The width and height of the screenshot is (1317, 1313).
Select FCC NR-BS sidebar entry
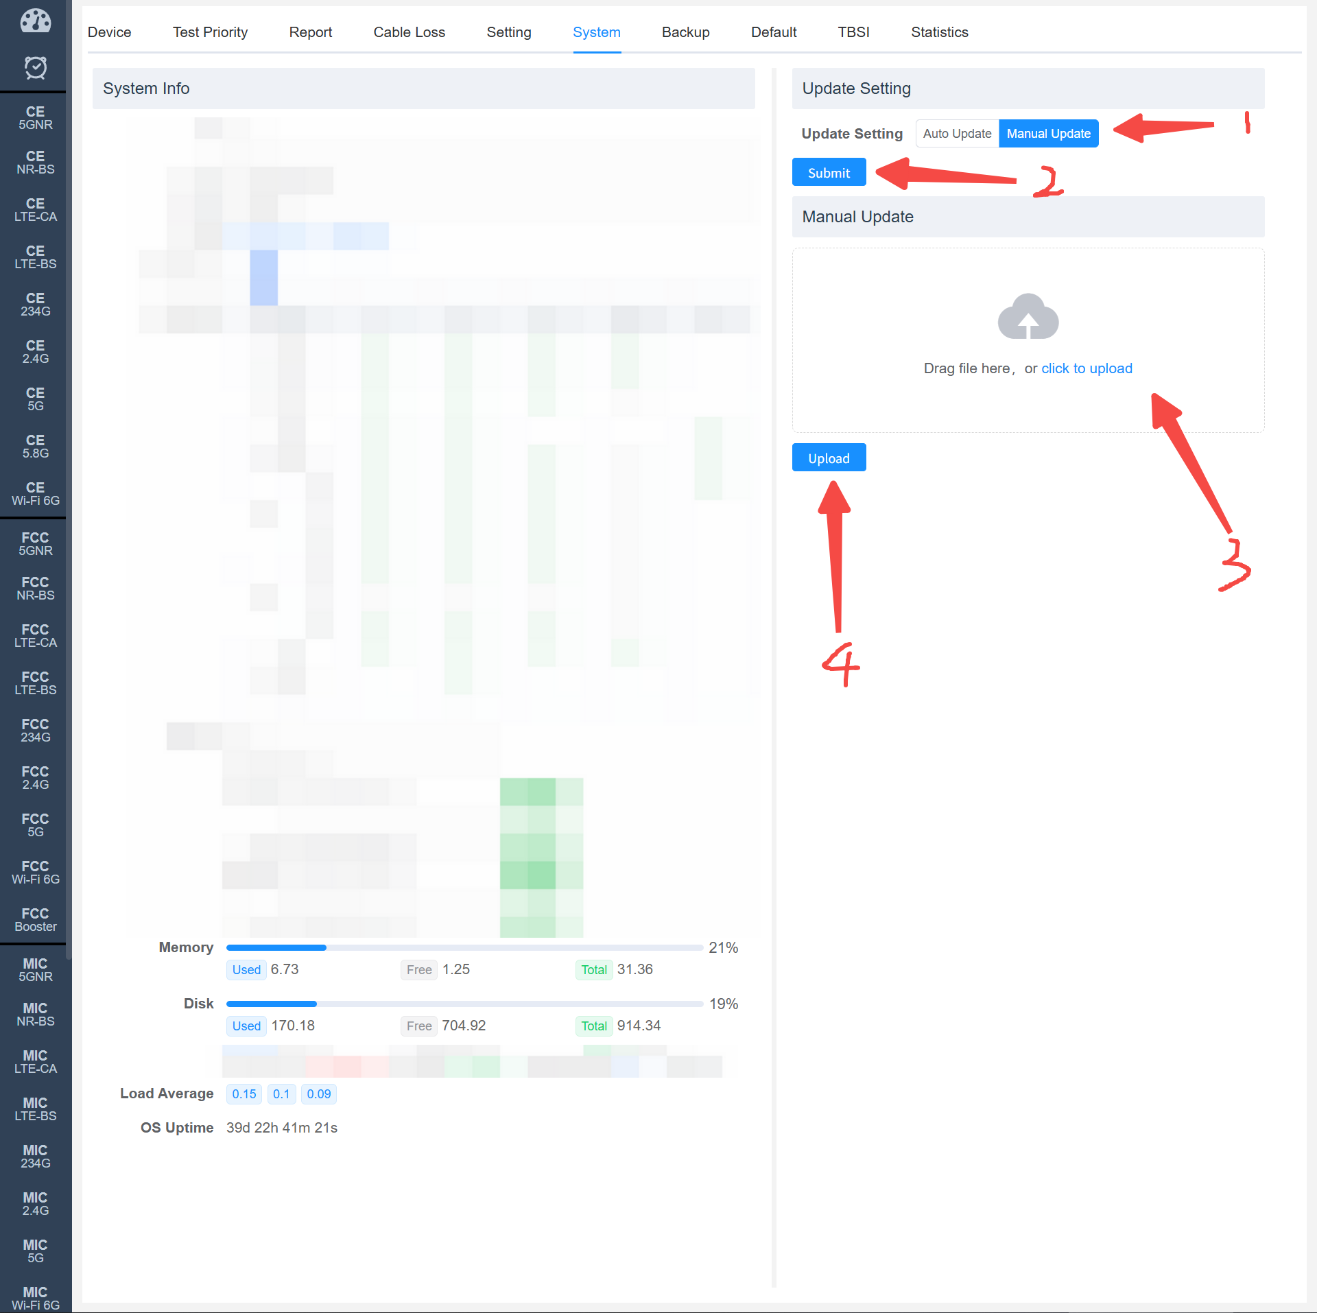click(35, 589)
